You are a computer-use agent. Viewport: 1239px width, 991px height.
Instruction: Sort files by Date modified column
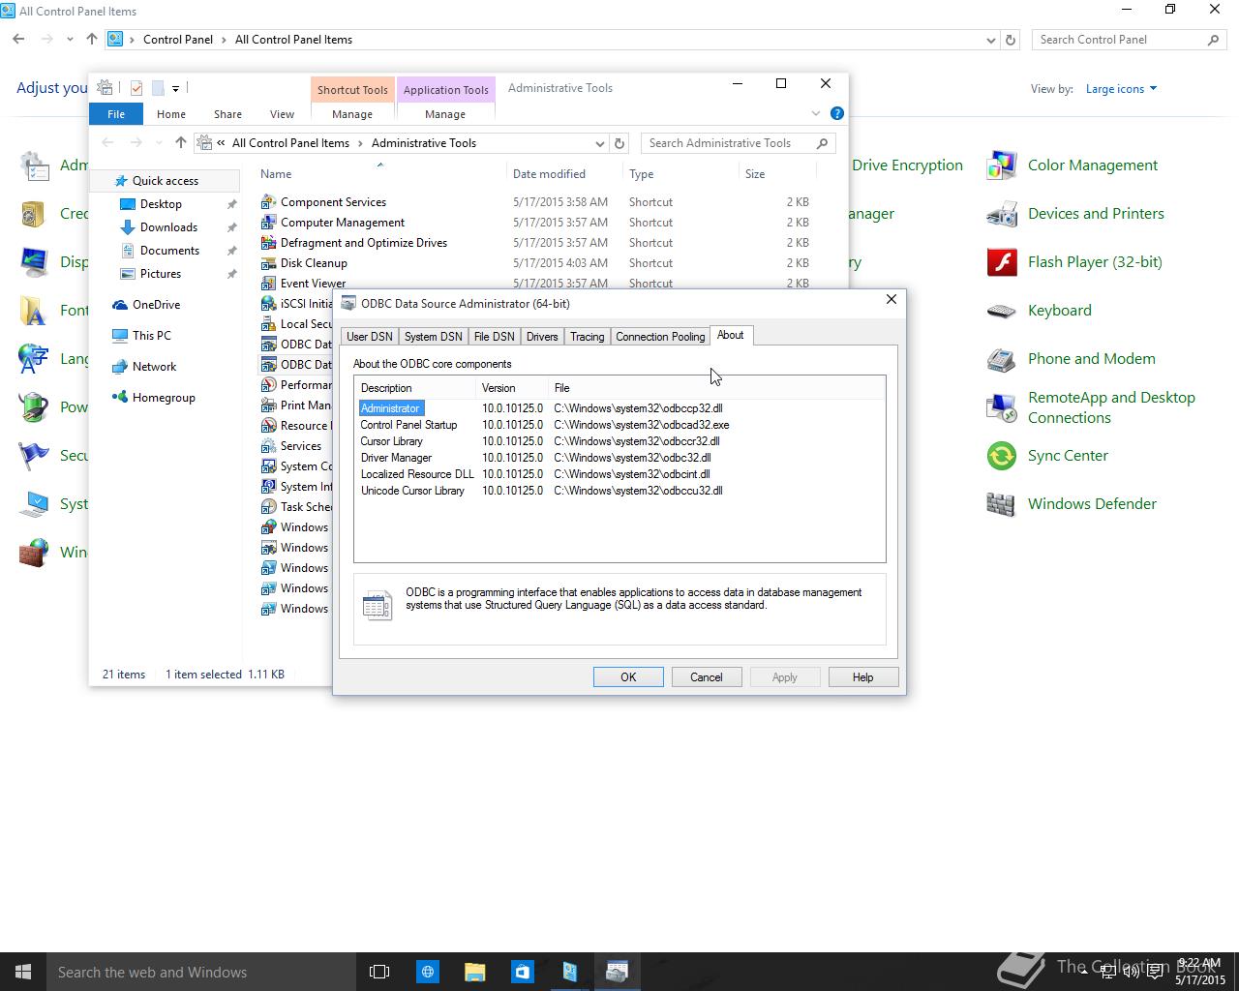(564, 174)
